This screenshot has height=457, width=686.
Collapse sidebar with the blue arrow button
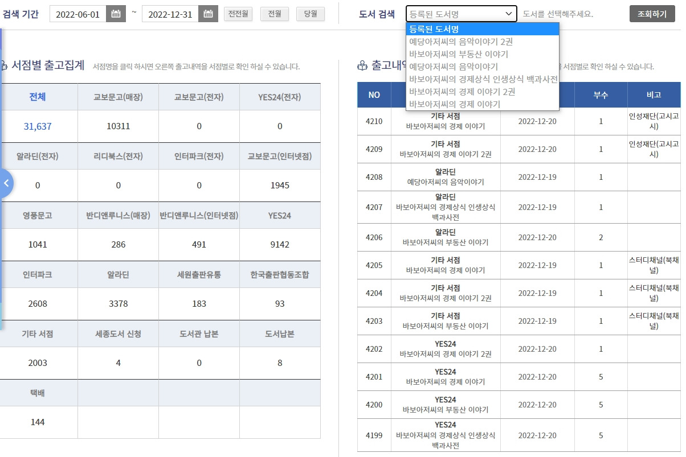(x=6, y=183)
